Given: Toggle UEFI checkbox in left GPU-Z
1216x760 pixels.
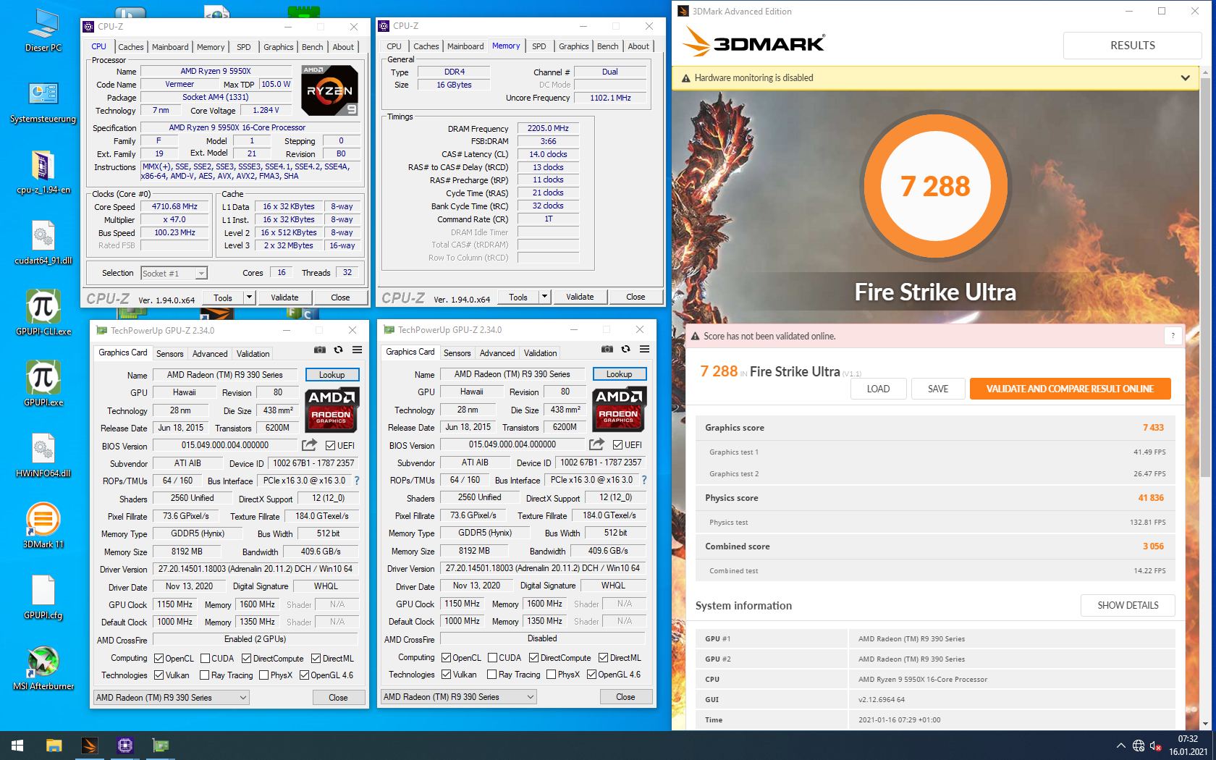Looking at the screenshot, I should click(x=330, y=446).
